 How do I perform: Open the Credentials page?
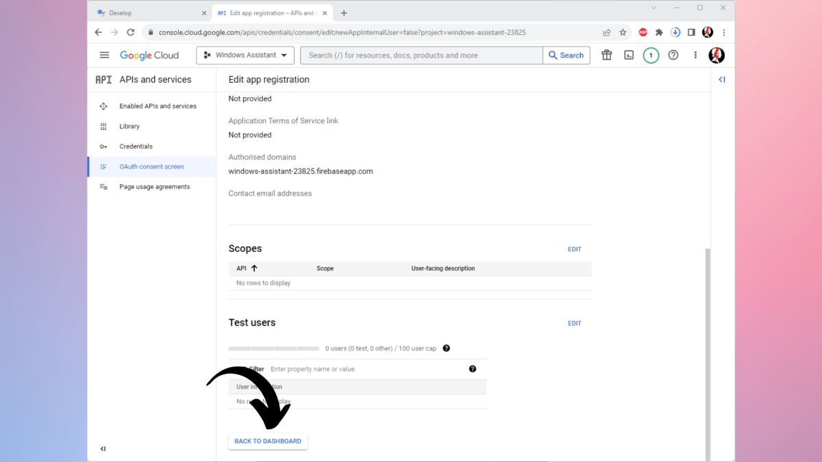click(x=136, y=146)
